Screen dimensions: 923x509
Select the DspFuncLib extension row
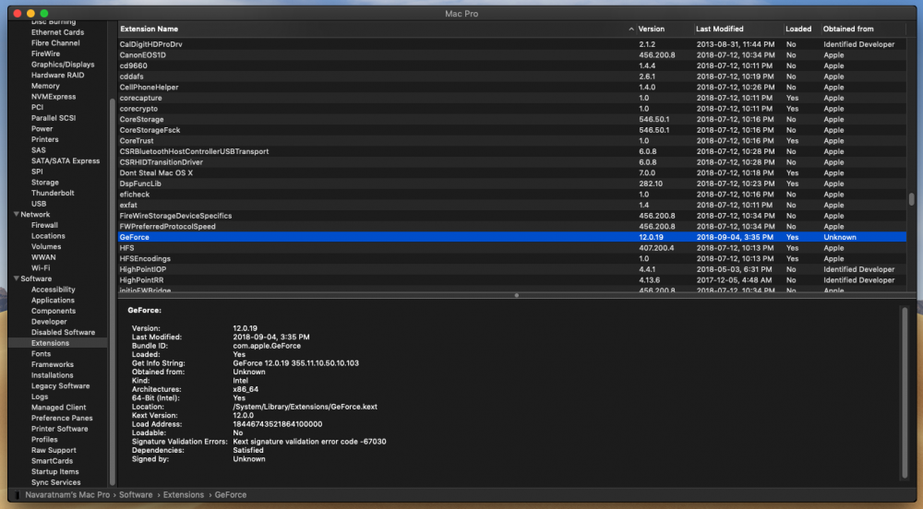click(x=511, y=183)
